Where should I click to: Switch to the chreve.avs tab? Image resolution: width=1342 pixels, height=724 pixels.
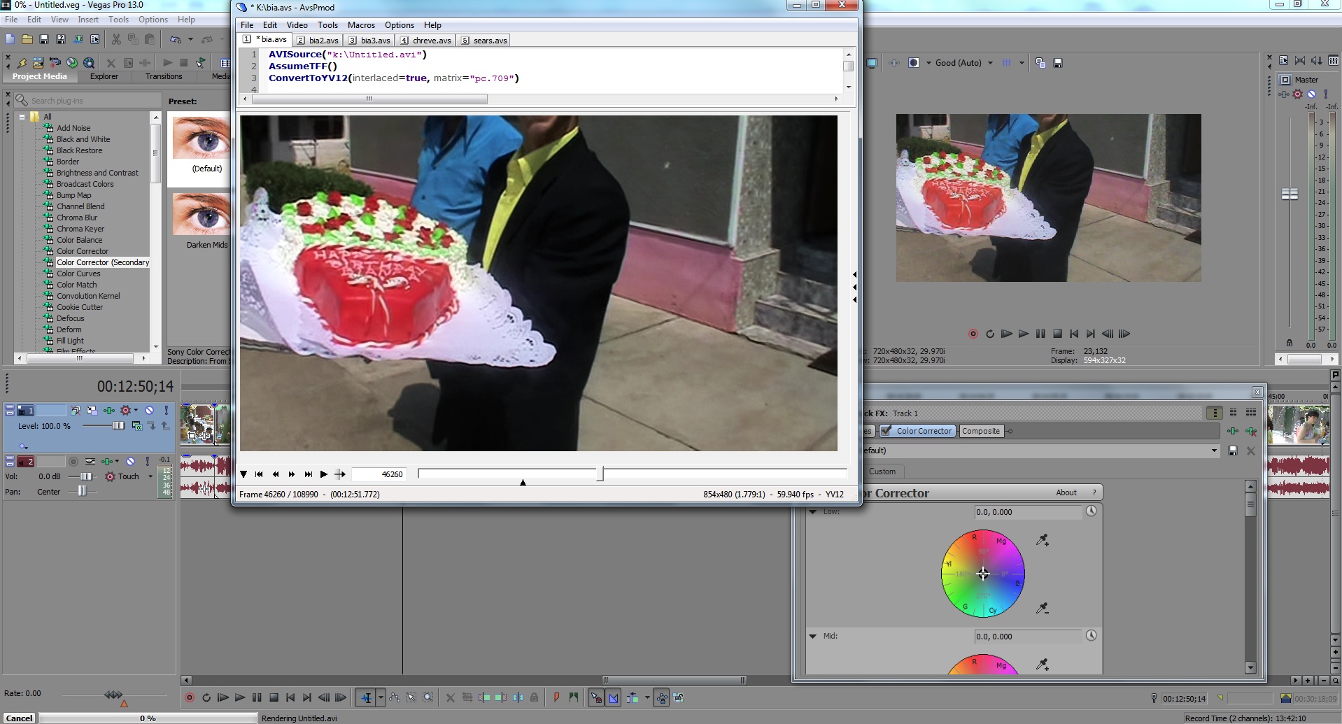pyautogui.click(x=426, y=41)
